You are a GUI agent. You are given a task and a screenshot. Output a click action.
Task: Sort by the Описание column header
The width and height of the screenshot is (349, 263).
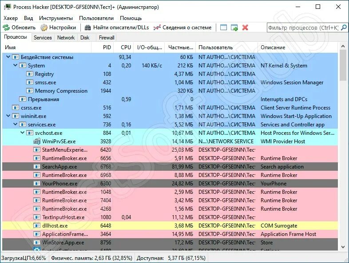(298, 47)
